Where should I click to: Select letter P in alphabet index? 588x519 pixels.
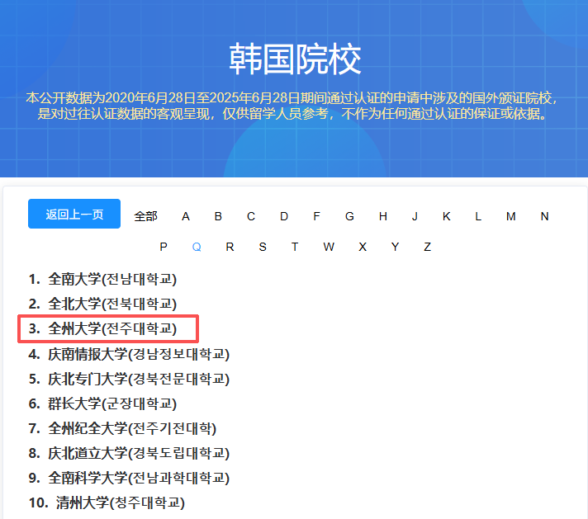[x=164, y=247]
